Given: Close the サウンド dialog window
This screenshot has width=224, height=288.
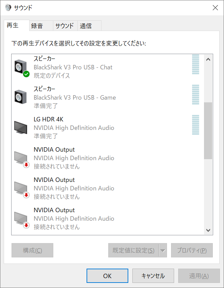Looking at the screenshot, I should pos(215,7).
